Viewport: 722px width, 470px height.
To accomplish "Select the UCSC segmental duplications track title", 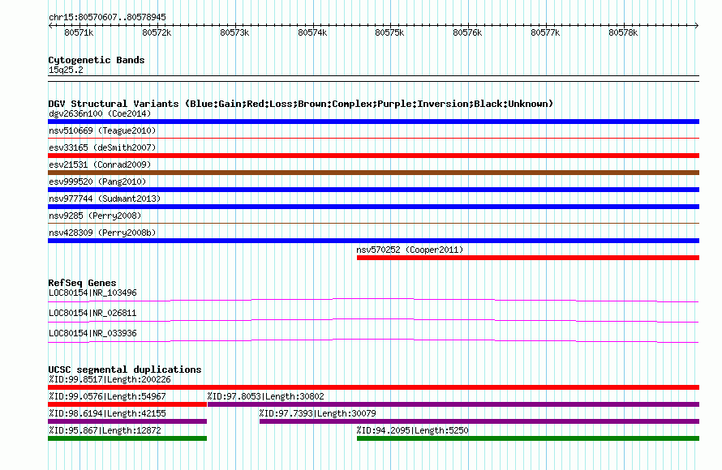I will [x=125, y=370].
